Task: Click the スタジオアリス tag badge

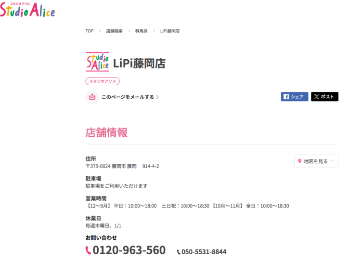Action: click(103, 81)
